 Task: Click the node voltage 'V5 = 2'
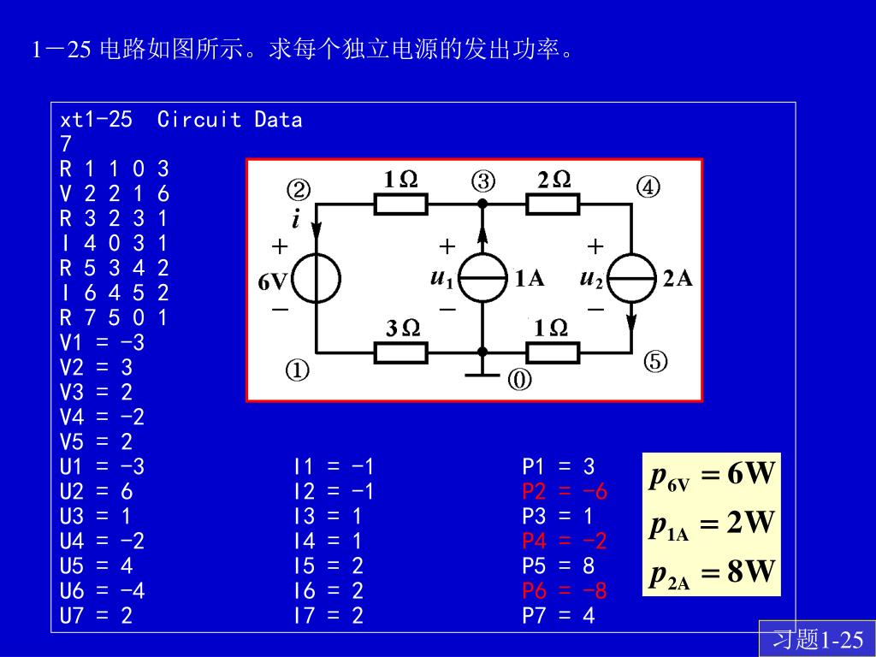tap(96, 441)
